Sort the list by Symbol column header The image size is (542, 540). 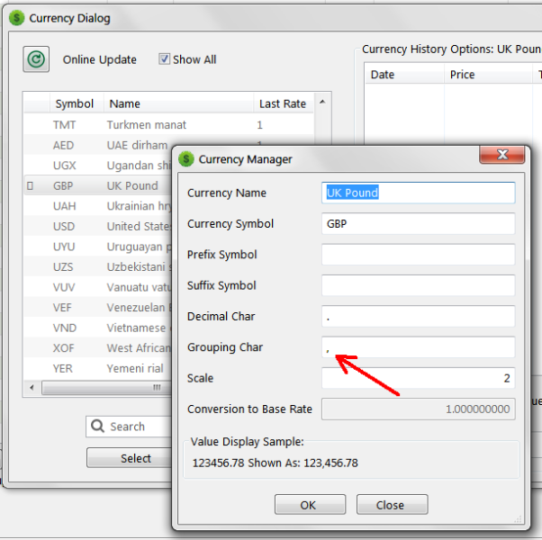tap(75, 103)
